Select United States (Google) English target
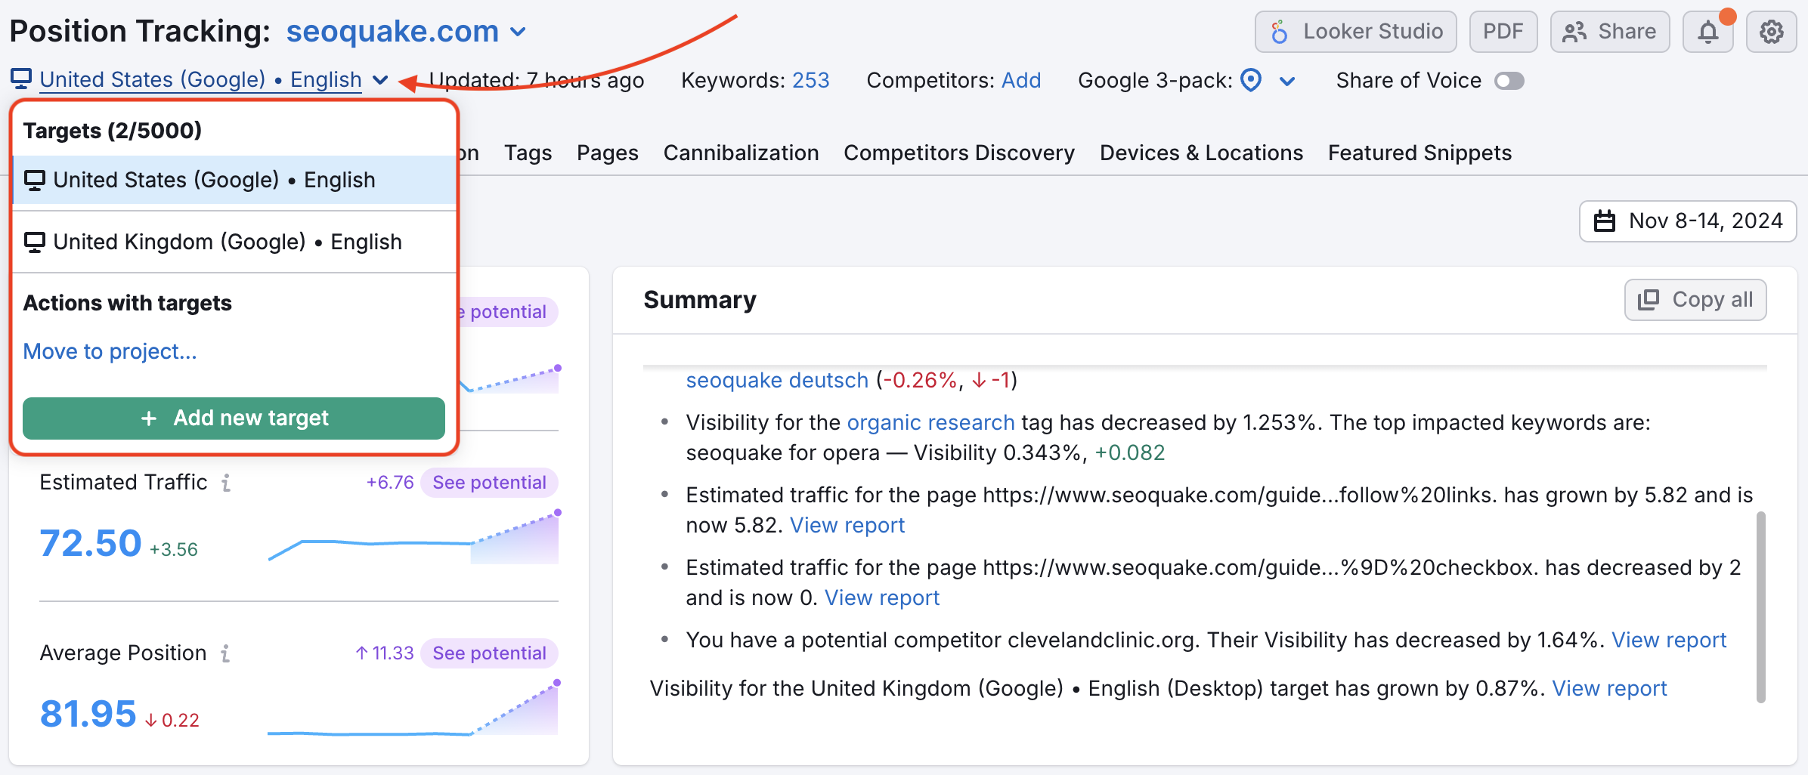The height and width of the screenshot is (775, 1808). 234,180
